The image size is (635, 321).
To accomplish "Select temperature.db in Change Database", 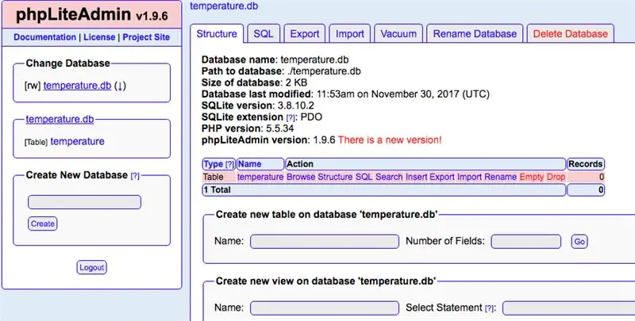I will (x=77, y=86).
